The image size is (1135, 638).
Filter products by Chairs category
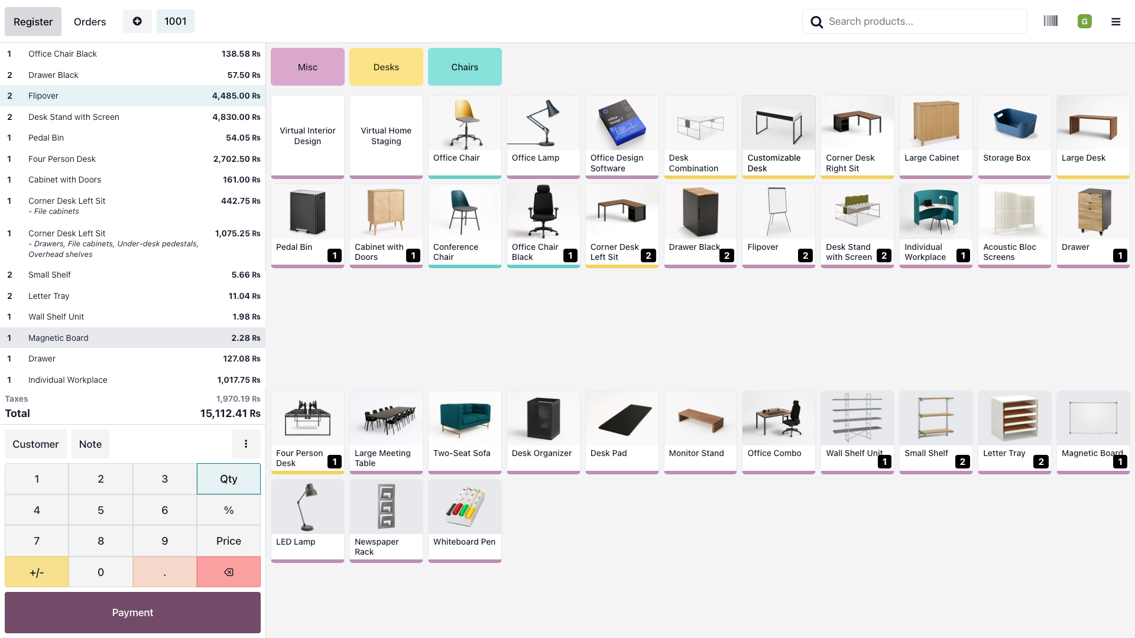[465, 67]
